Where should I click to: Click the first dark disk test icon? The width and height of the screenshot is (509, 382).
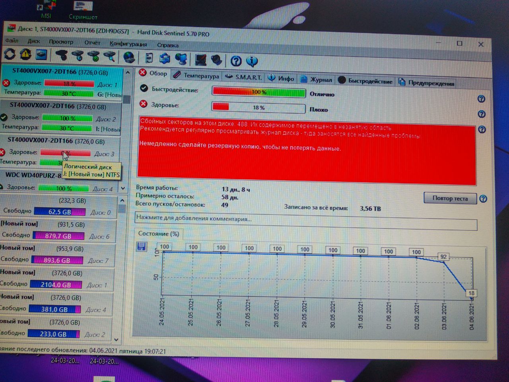click(61, 55)
